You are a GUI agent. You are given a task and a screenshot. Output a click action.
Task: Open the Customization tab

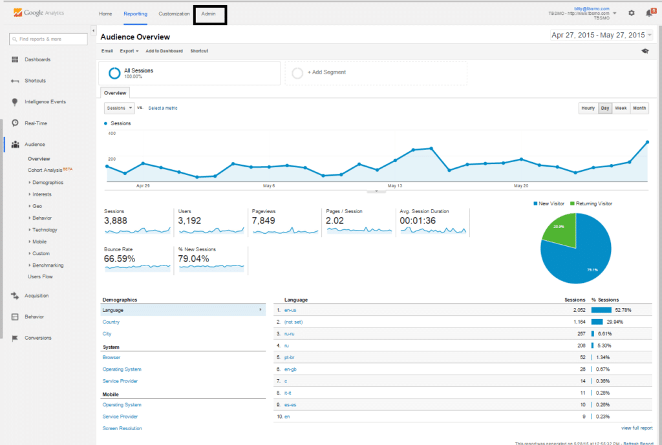174,14
